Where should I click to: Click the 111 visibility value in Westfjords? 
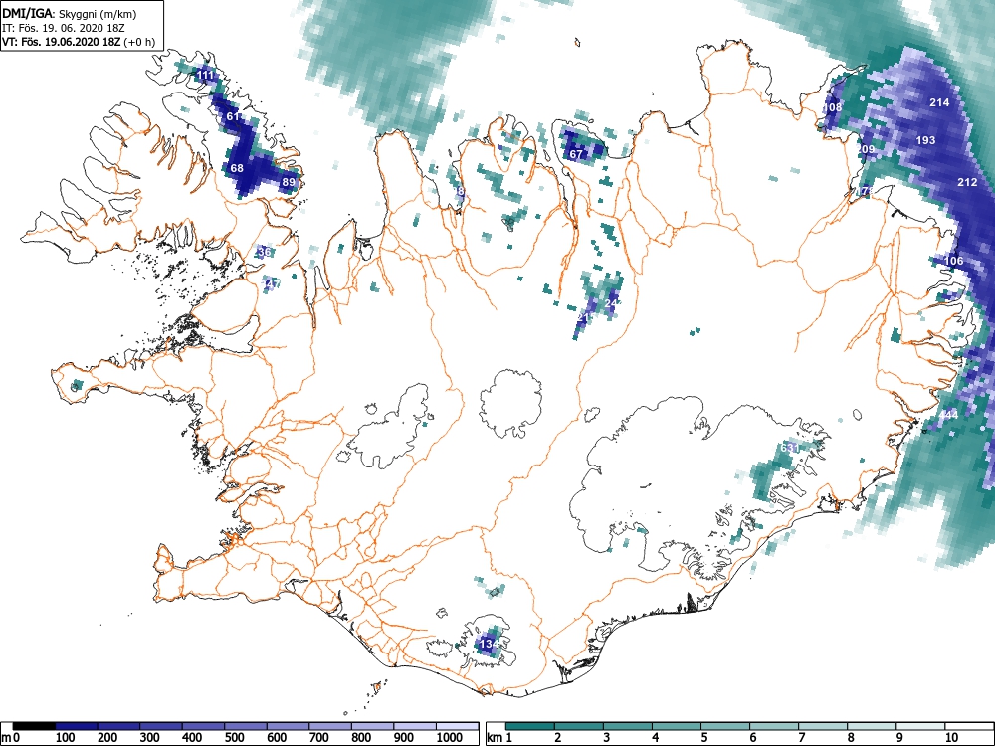[205, 75]
